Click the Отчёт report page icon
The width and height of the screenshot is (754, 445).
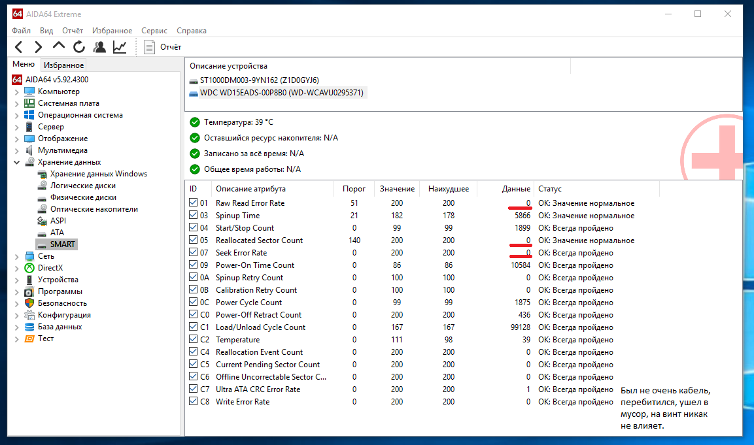tap(150, 47)
